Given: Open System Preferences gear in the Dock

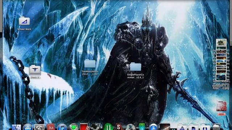Looking at the screenshot, I should pos(39,127).
